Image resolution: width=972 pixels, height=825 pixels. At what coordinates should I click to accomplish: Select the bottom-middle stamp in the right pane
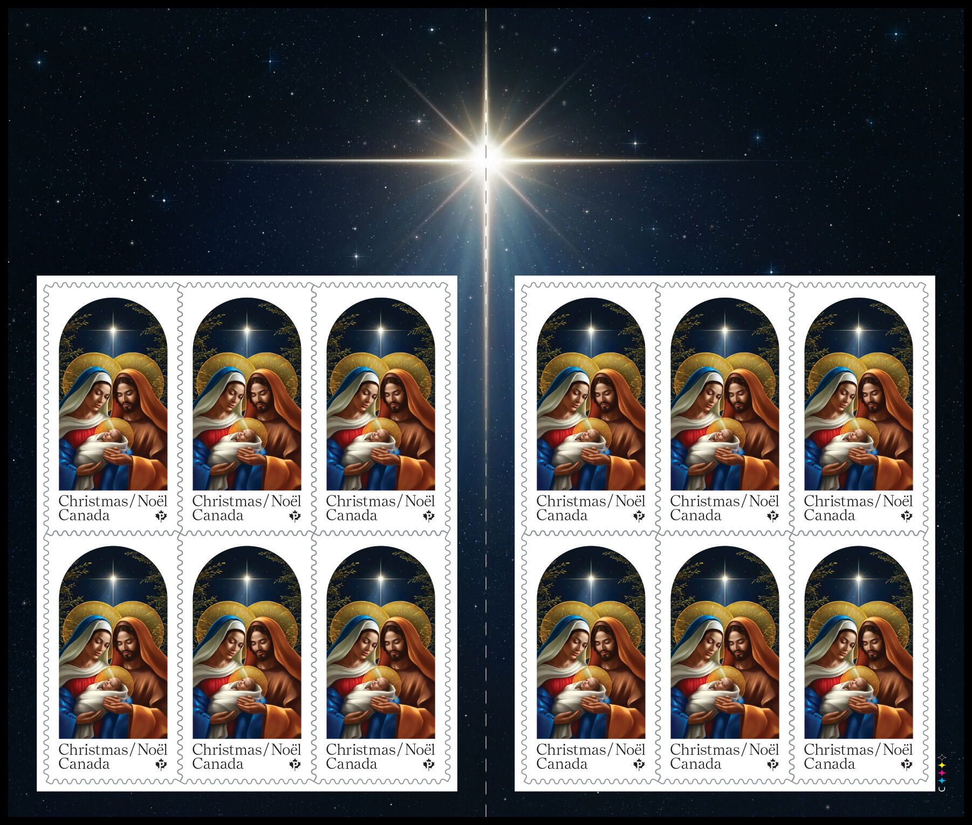pos(724,658)
